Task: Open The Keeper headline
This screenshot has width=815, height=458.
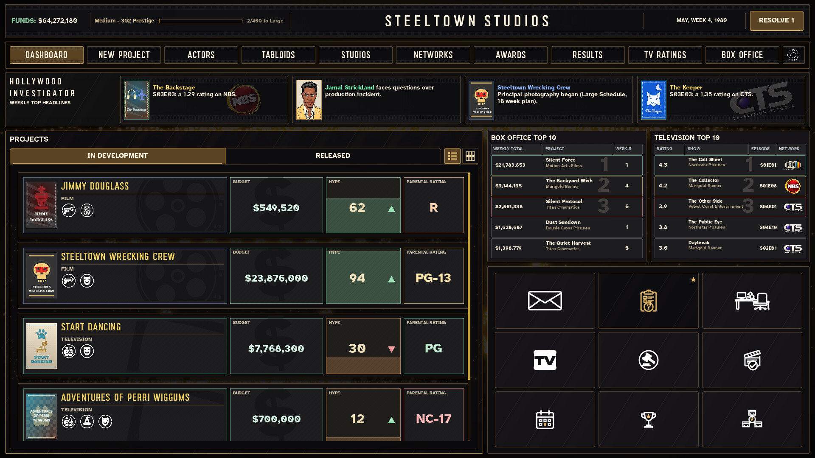Action: (x=721, y=100)
